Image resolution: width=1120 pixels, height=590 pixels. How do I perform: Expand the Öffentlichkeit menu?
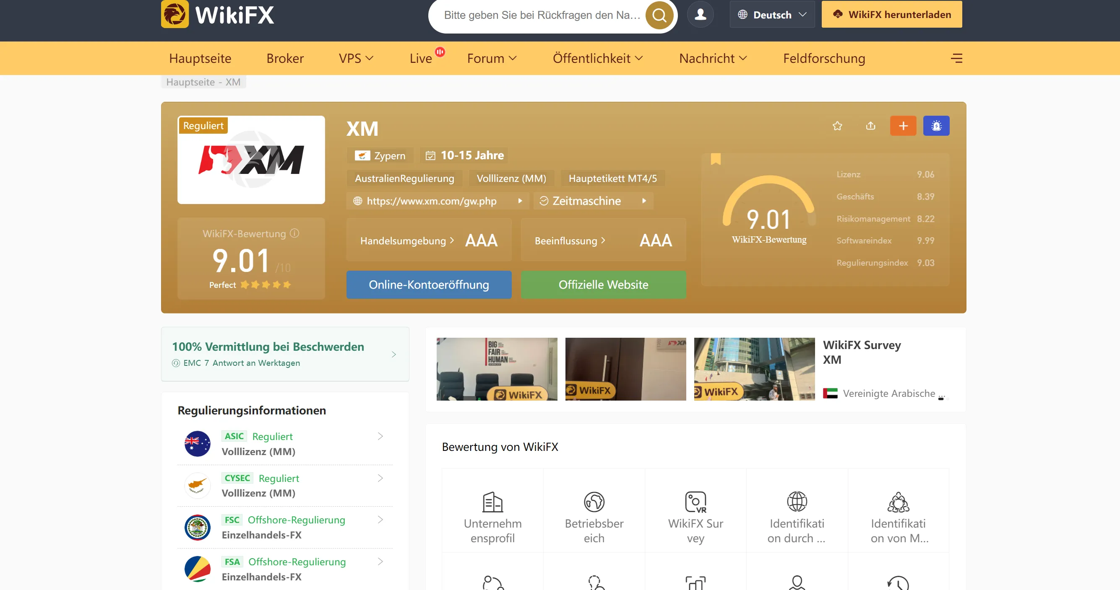597,58
